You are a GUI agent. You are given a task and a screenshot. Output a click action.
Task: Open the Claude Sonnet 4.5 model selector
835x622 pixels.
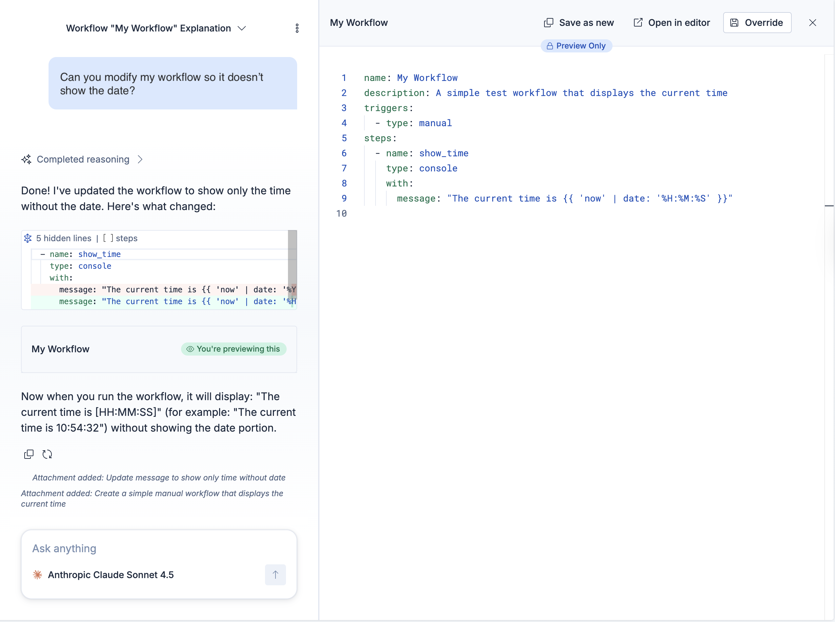[111, 574]
